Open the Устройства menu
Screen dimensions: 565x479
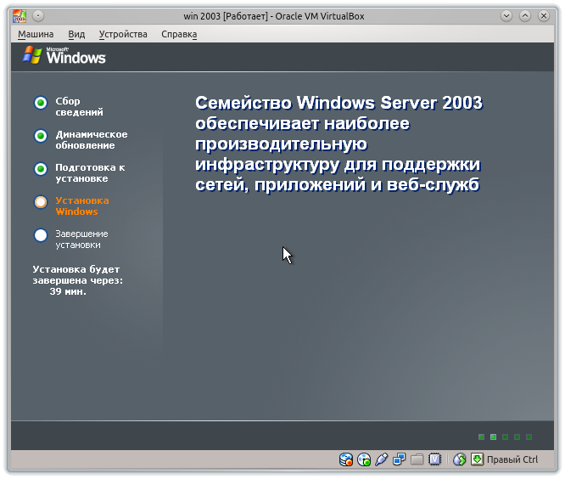pyautogui.click(x=123, y=34)
